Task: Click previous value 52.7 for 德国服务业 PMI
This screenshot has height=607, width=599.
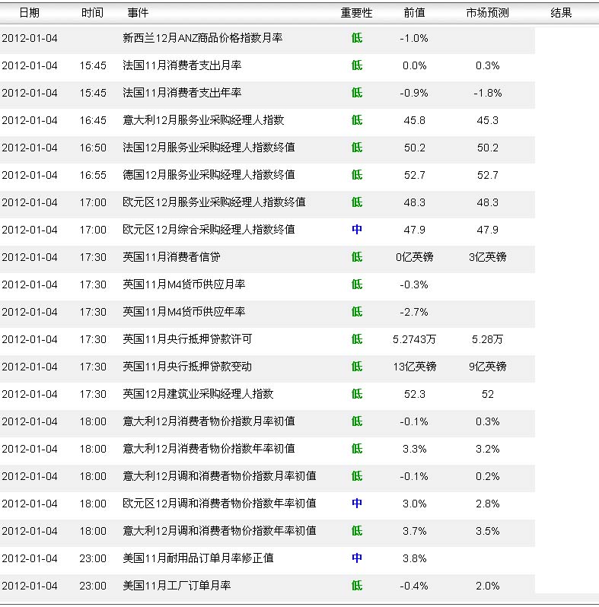Action: [415, 175]
